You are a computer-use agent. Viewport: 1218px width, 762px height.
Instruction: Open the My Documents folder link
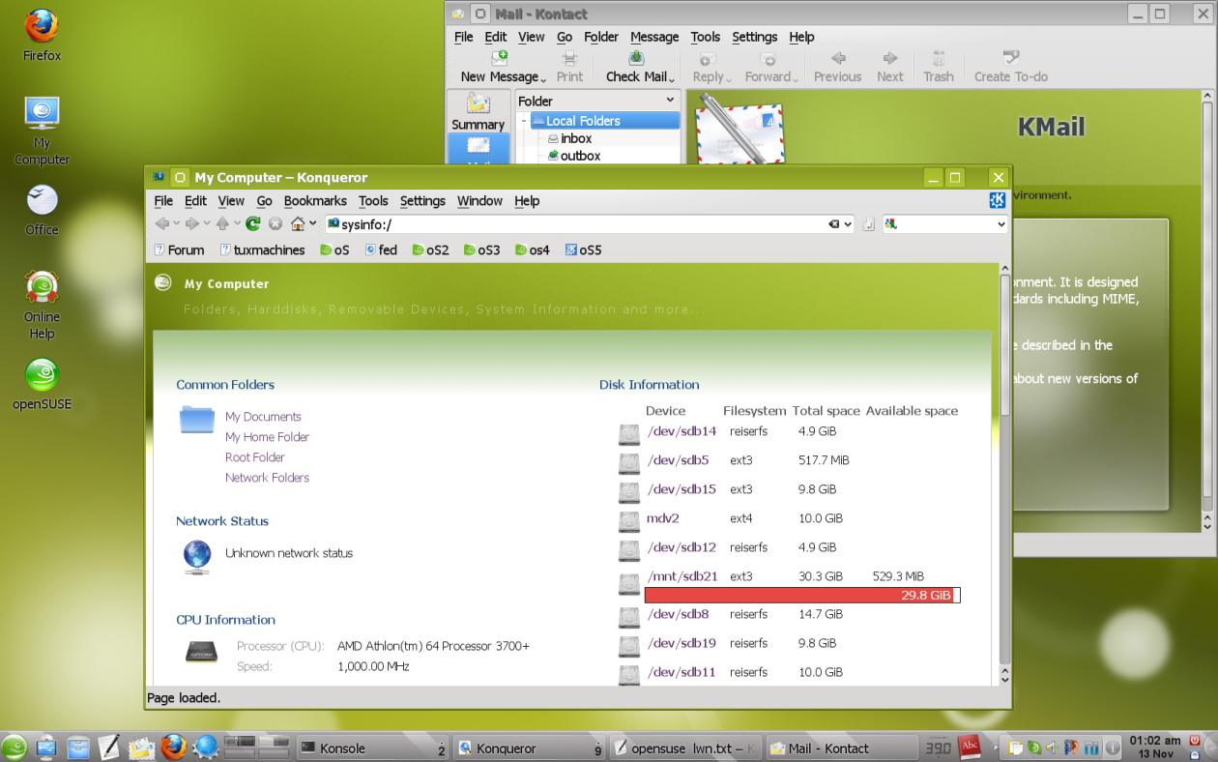263,417
